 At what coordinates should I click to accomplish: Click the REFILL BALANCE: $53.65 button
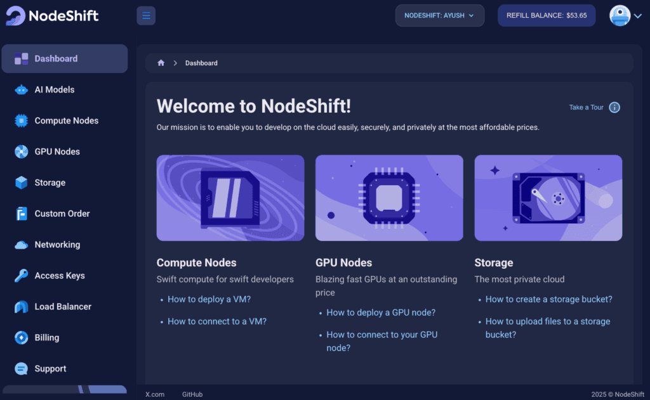point(547,16)
